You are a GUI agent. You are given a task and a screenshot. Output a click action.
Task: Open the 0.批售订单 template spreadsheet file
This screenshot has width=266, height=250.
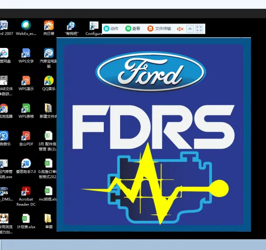point(48,169)
